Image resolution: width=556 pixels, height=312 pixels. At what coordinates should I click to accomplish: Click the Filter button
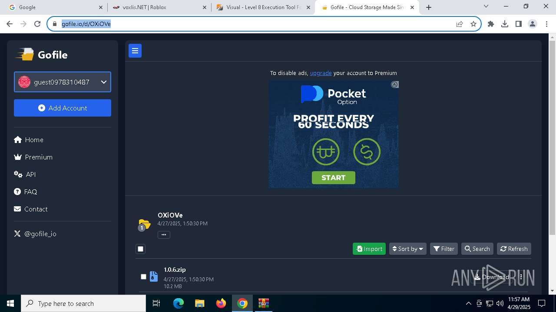[x=444, y=249]
